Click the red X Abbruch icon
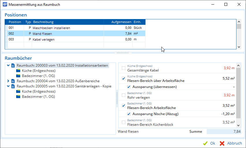The height and width of the screenshot is (148, 246). (x=222, y=143)
